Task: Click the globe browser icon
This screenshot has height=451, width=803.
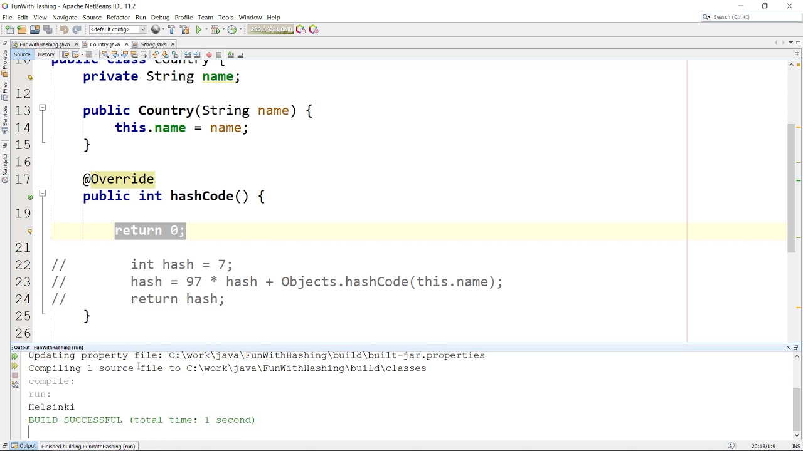Action: tap(156, 29)
